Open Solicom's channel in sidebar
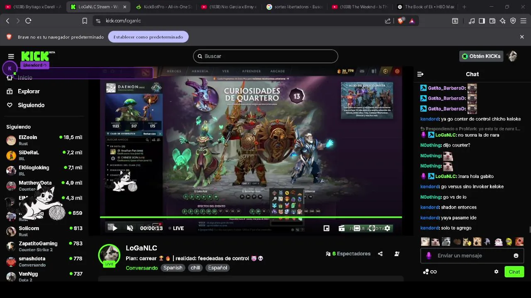 coord(44,231)
